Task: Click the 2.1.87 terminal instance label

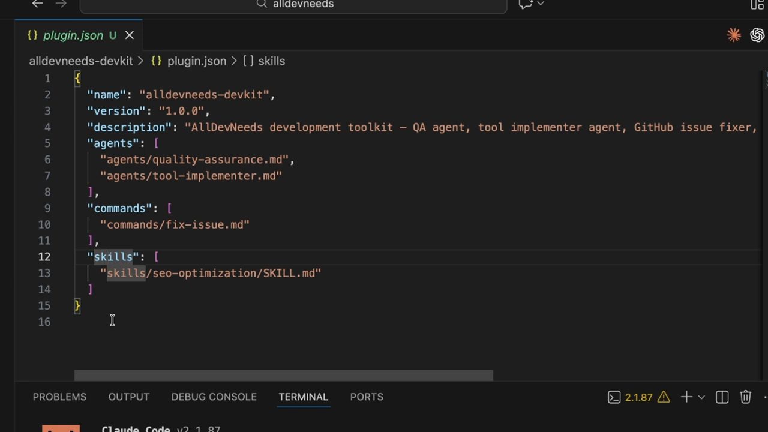Action: coord(638,397)
